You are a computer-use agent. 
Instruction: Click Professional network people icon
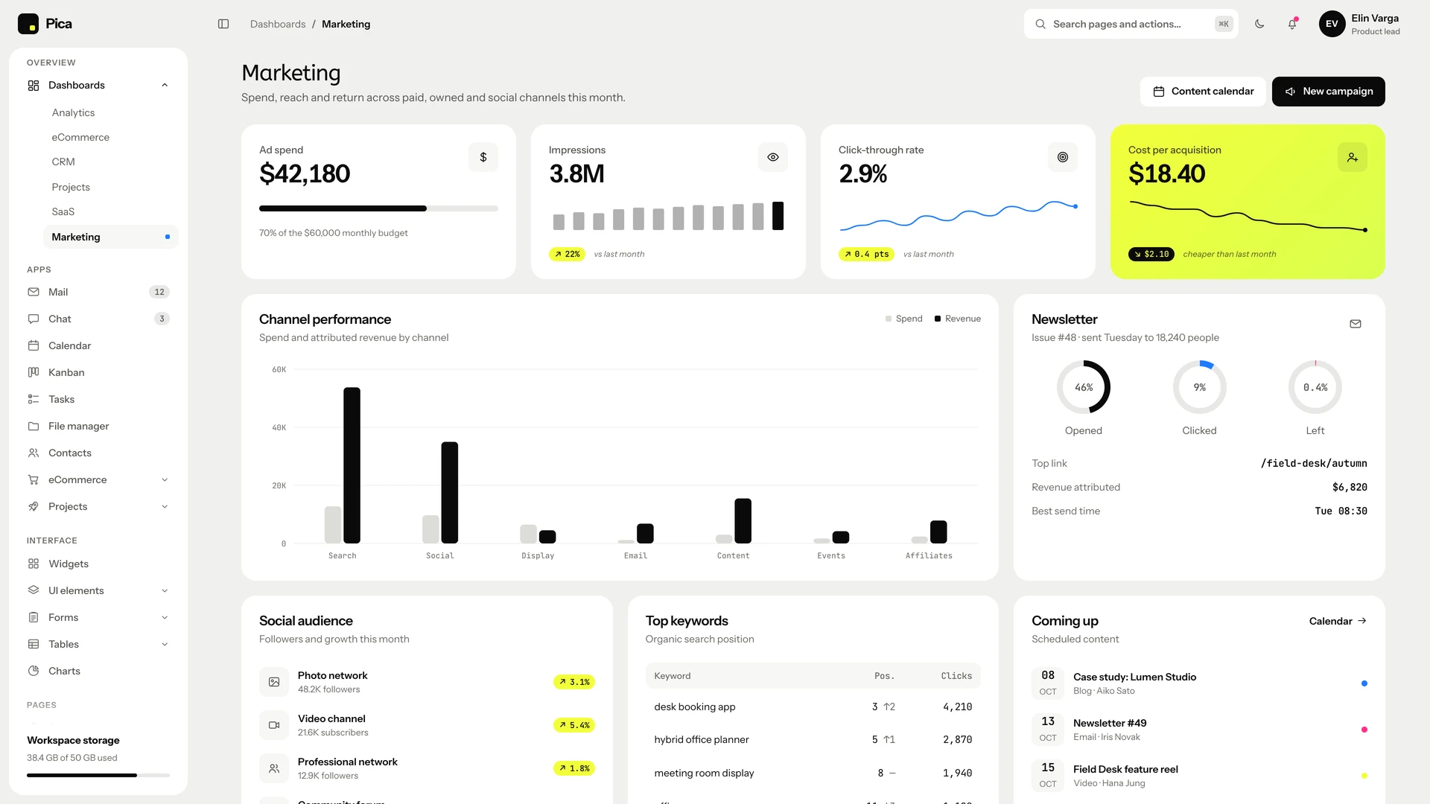tap(274, 768)
